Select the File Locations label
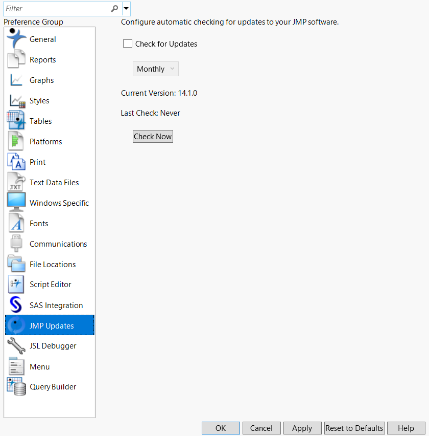Viewport: 429px width, 436px height. (x=53, y=265)
